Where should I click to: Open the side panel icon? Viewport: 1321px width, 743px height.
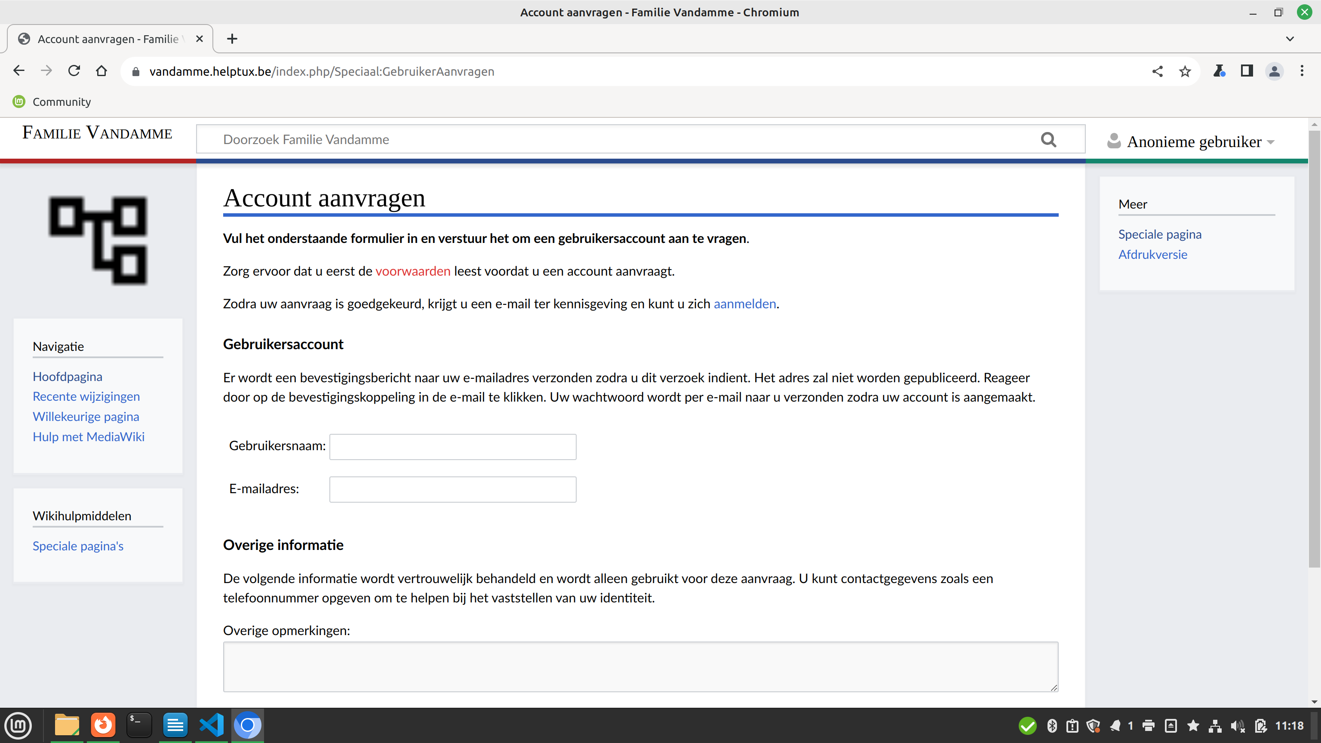pyautogui.click(x=1247, y=71)
